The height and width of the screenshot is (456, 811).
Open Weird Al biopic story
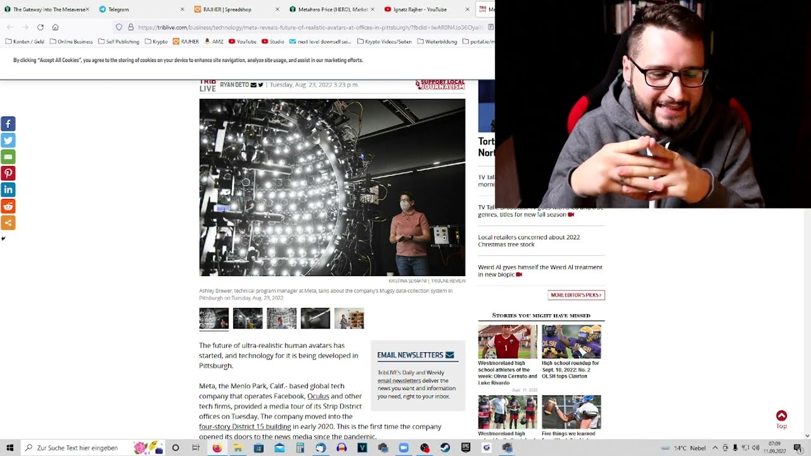point(540,270)
